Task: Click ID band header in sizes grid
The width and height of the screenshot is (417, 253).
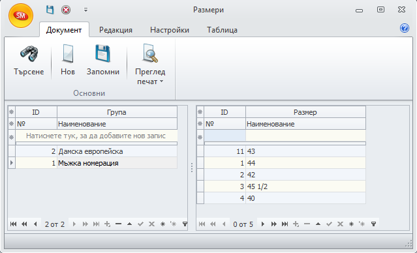Action: [x=224, y=112]
